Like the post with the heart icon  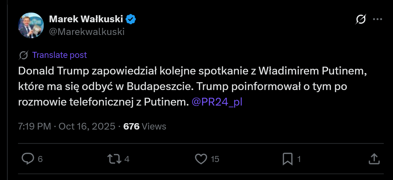(201, 159)
